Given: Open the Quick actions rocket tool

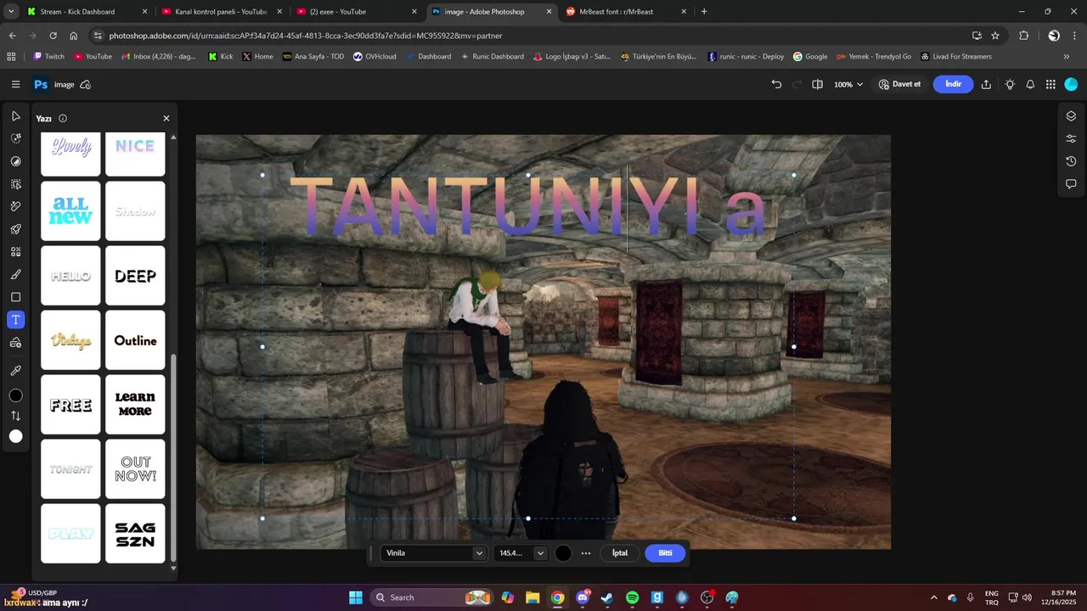Looking at the screenshot, I should point(15,229).
